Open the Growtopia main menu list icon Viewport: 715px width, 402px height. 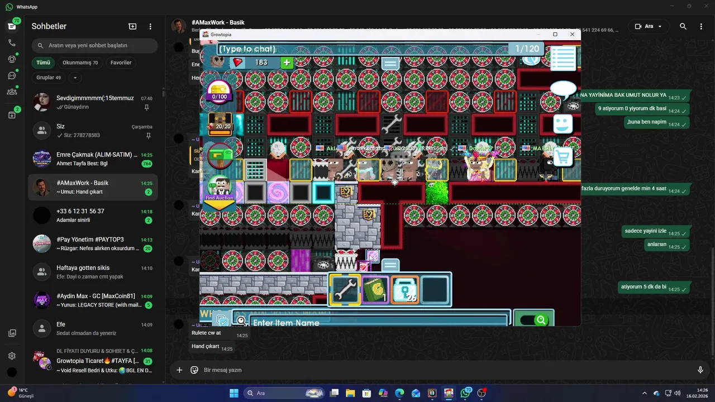pos(563,59)
